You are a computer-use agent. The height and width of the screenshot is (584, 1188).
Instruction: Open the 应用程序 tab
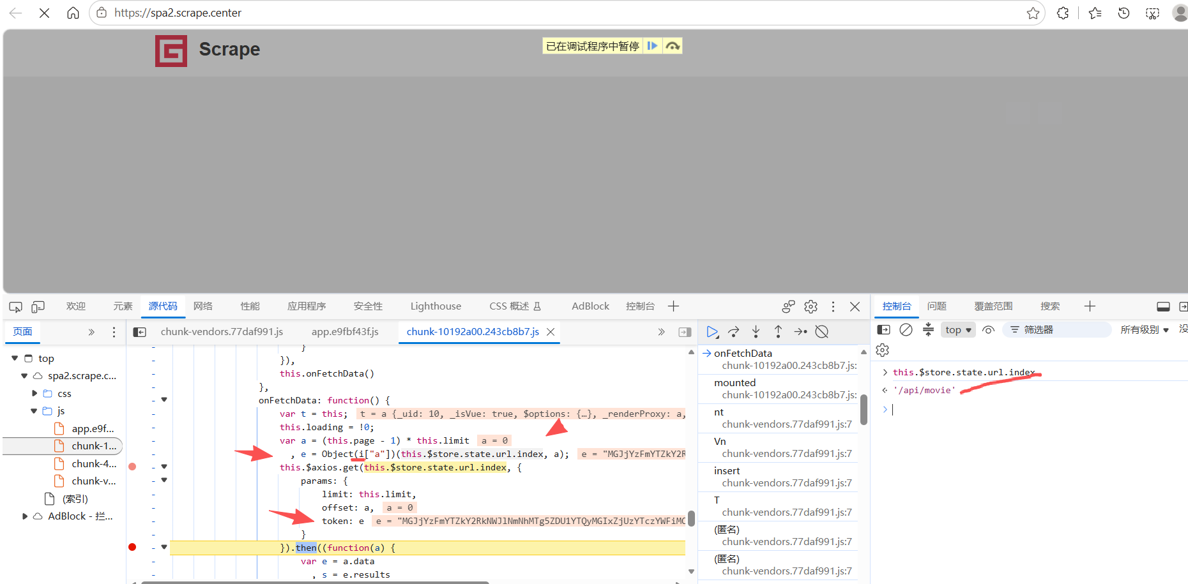(307, 306)
